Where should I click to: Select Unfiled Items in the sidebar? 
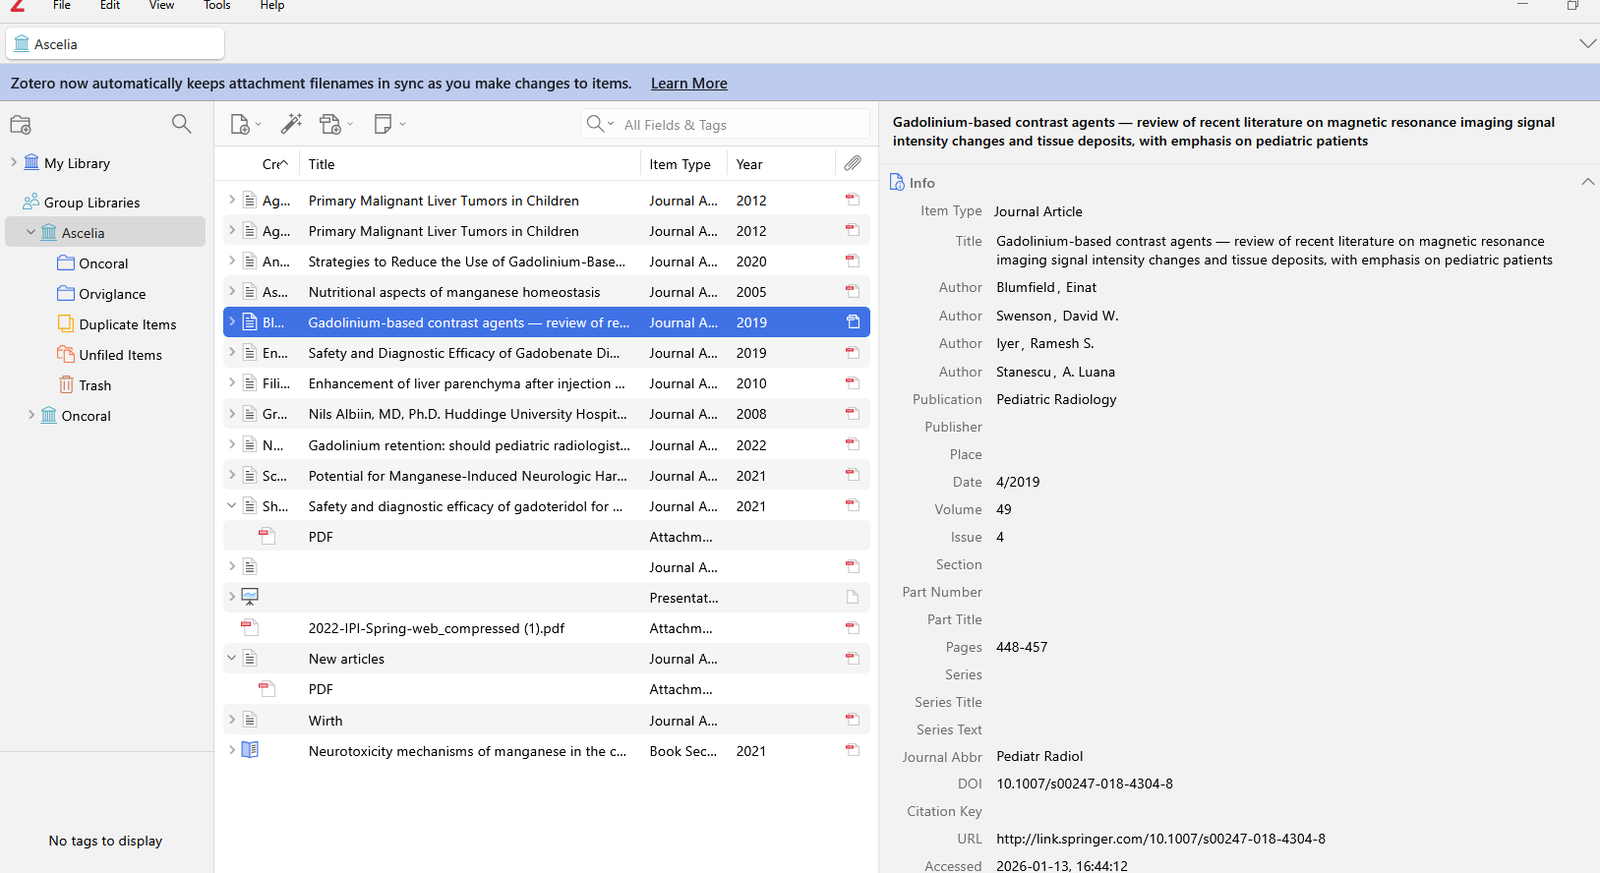click(x=120, y=355)
